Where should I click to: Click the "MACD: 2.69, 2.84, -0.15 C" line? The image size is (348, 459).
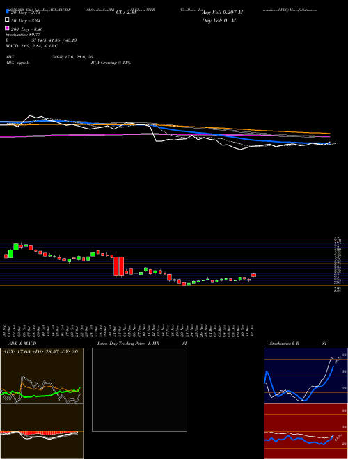(31, 46)
